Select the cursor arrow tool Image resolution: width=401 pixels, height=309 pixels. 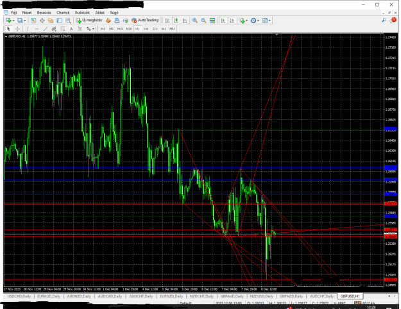pyautogui.click(x=8, y=29)
